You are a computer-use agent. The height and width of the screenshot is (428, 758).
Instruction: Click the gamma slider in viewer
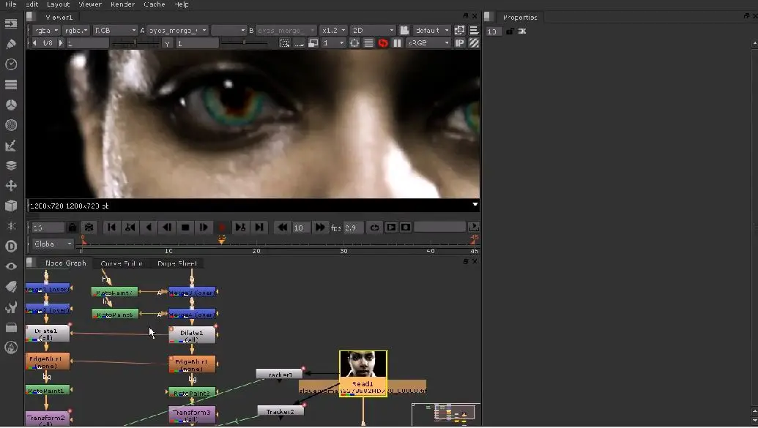(x=245, y=43)
